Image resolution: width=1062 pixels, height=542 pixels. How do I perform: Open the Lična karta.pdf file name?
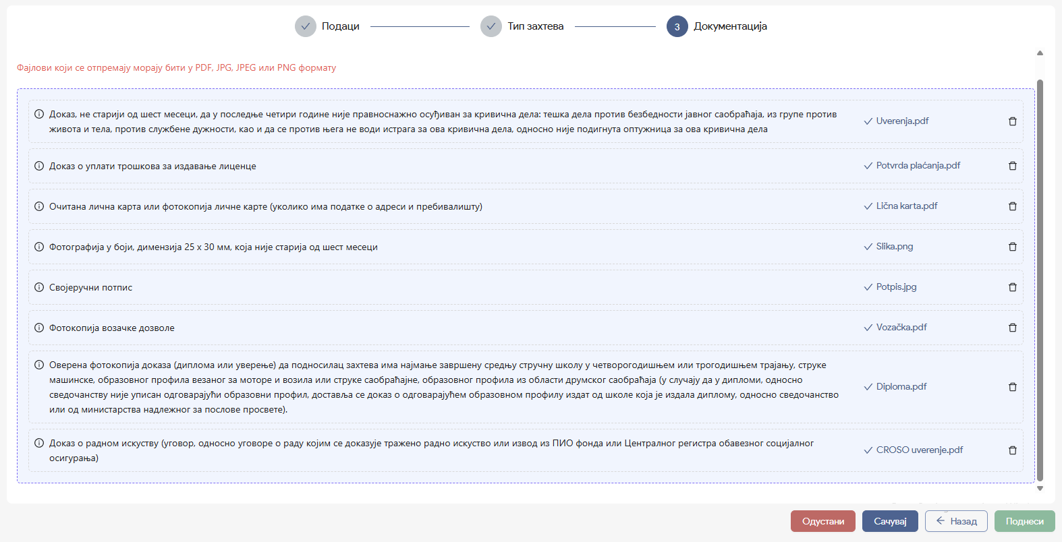click(x=907, y=206)
